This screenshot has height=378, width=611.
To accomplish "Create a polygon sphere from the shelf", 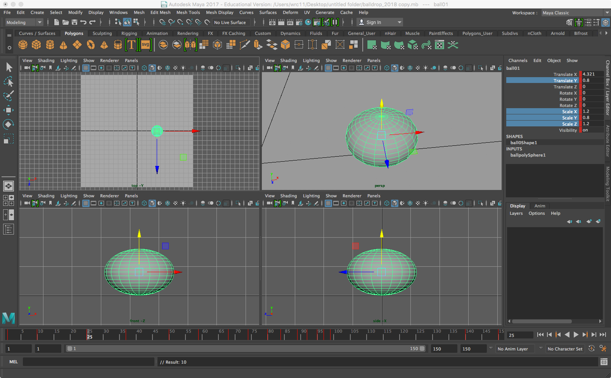I will 23,45.
